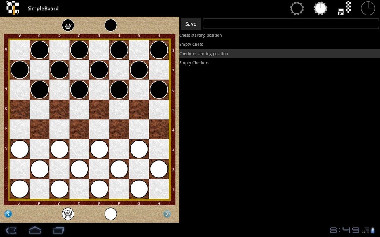The width and height of the screenshot is (380, 237).
Task: Open the clock settings gear icon
Action: click(x=320, y=8)
